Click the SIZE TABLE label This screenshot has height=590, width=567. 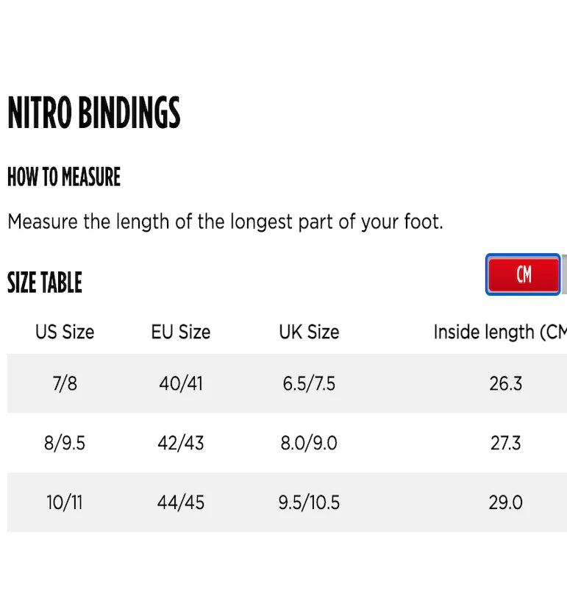[x=45, y=282]
